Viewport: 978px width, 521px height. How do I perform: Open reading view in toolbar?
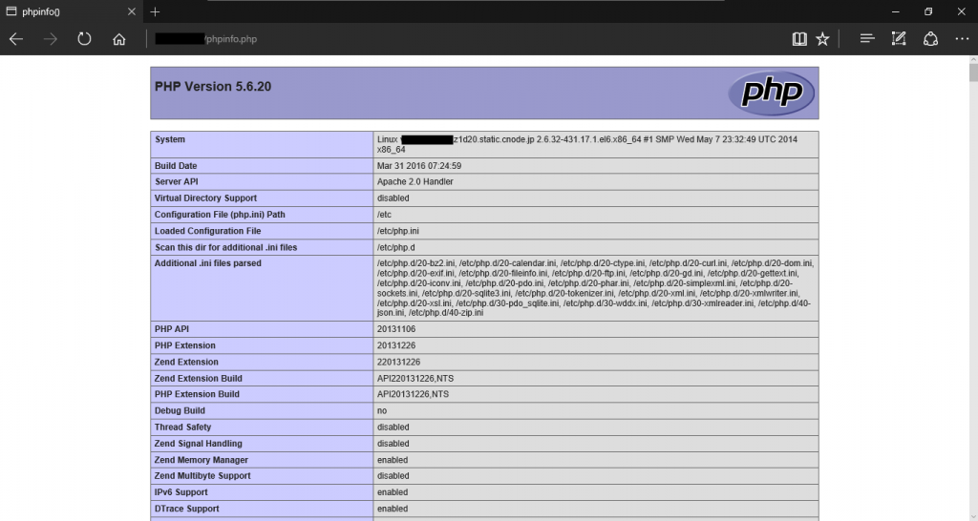click(x=799, y=39)
